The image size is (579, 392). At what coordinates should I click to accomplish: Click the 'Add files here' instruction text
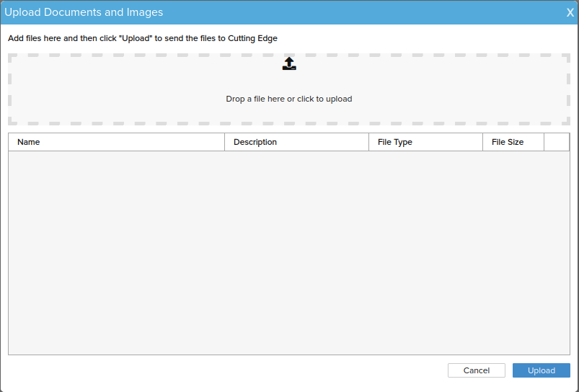(x=143, y=38)
